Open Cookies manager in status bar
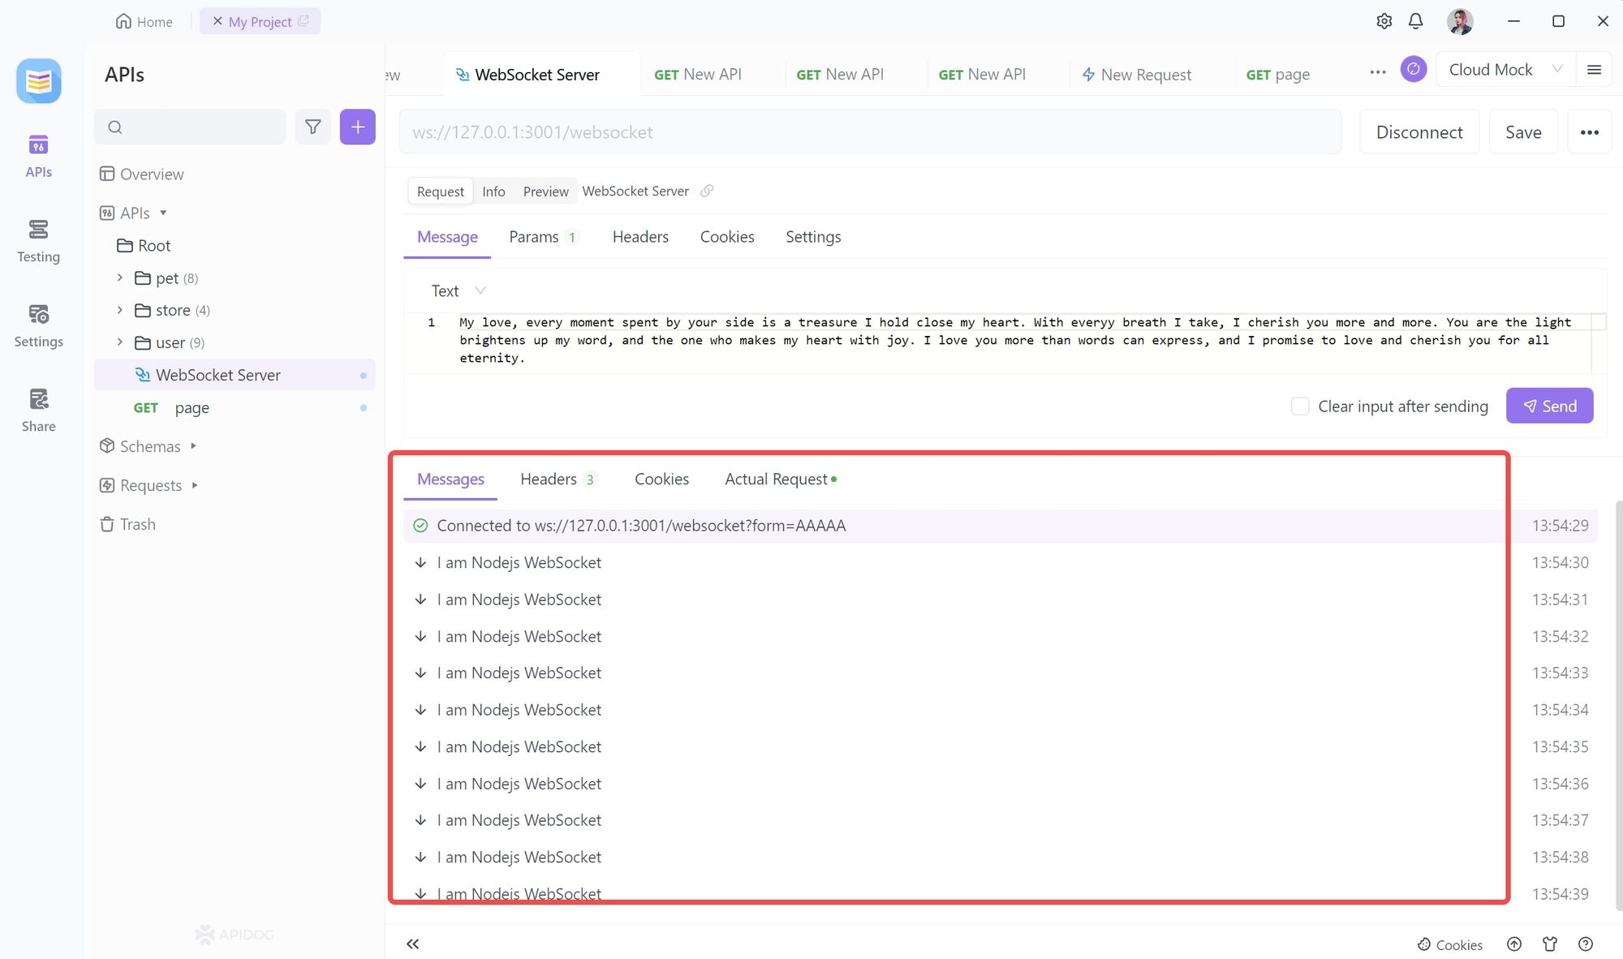This screenshot has height=959, width=1623. tap(1449, 944)
